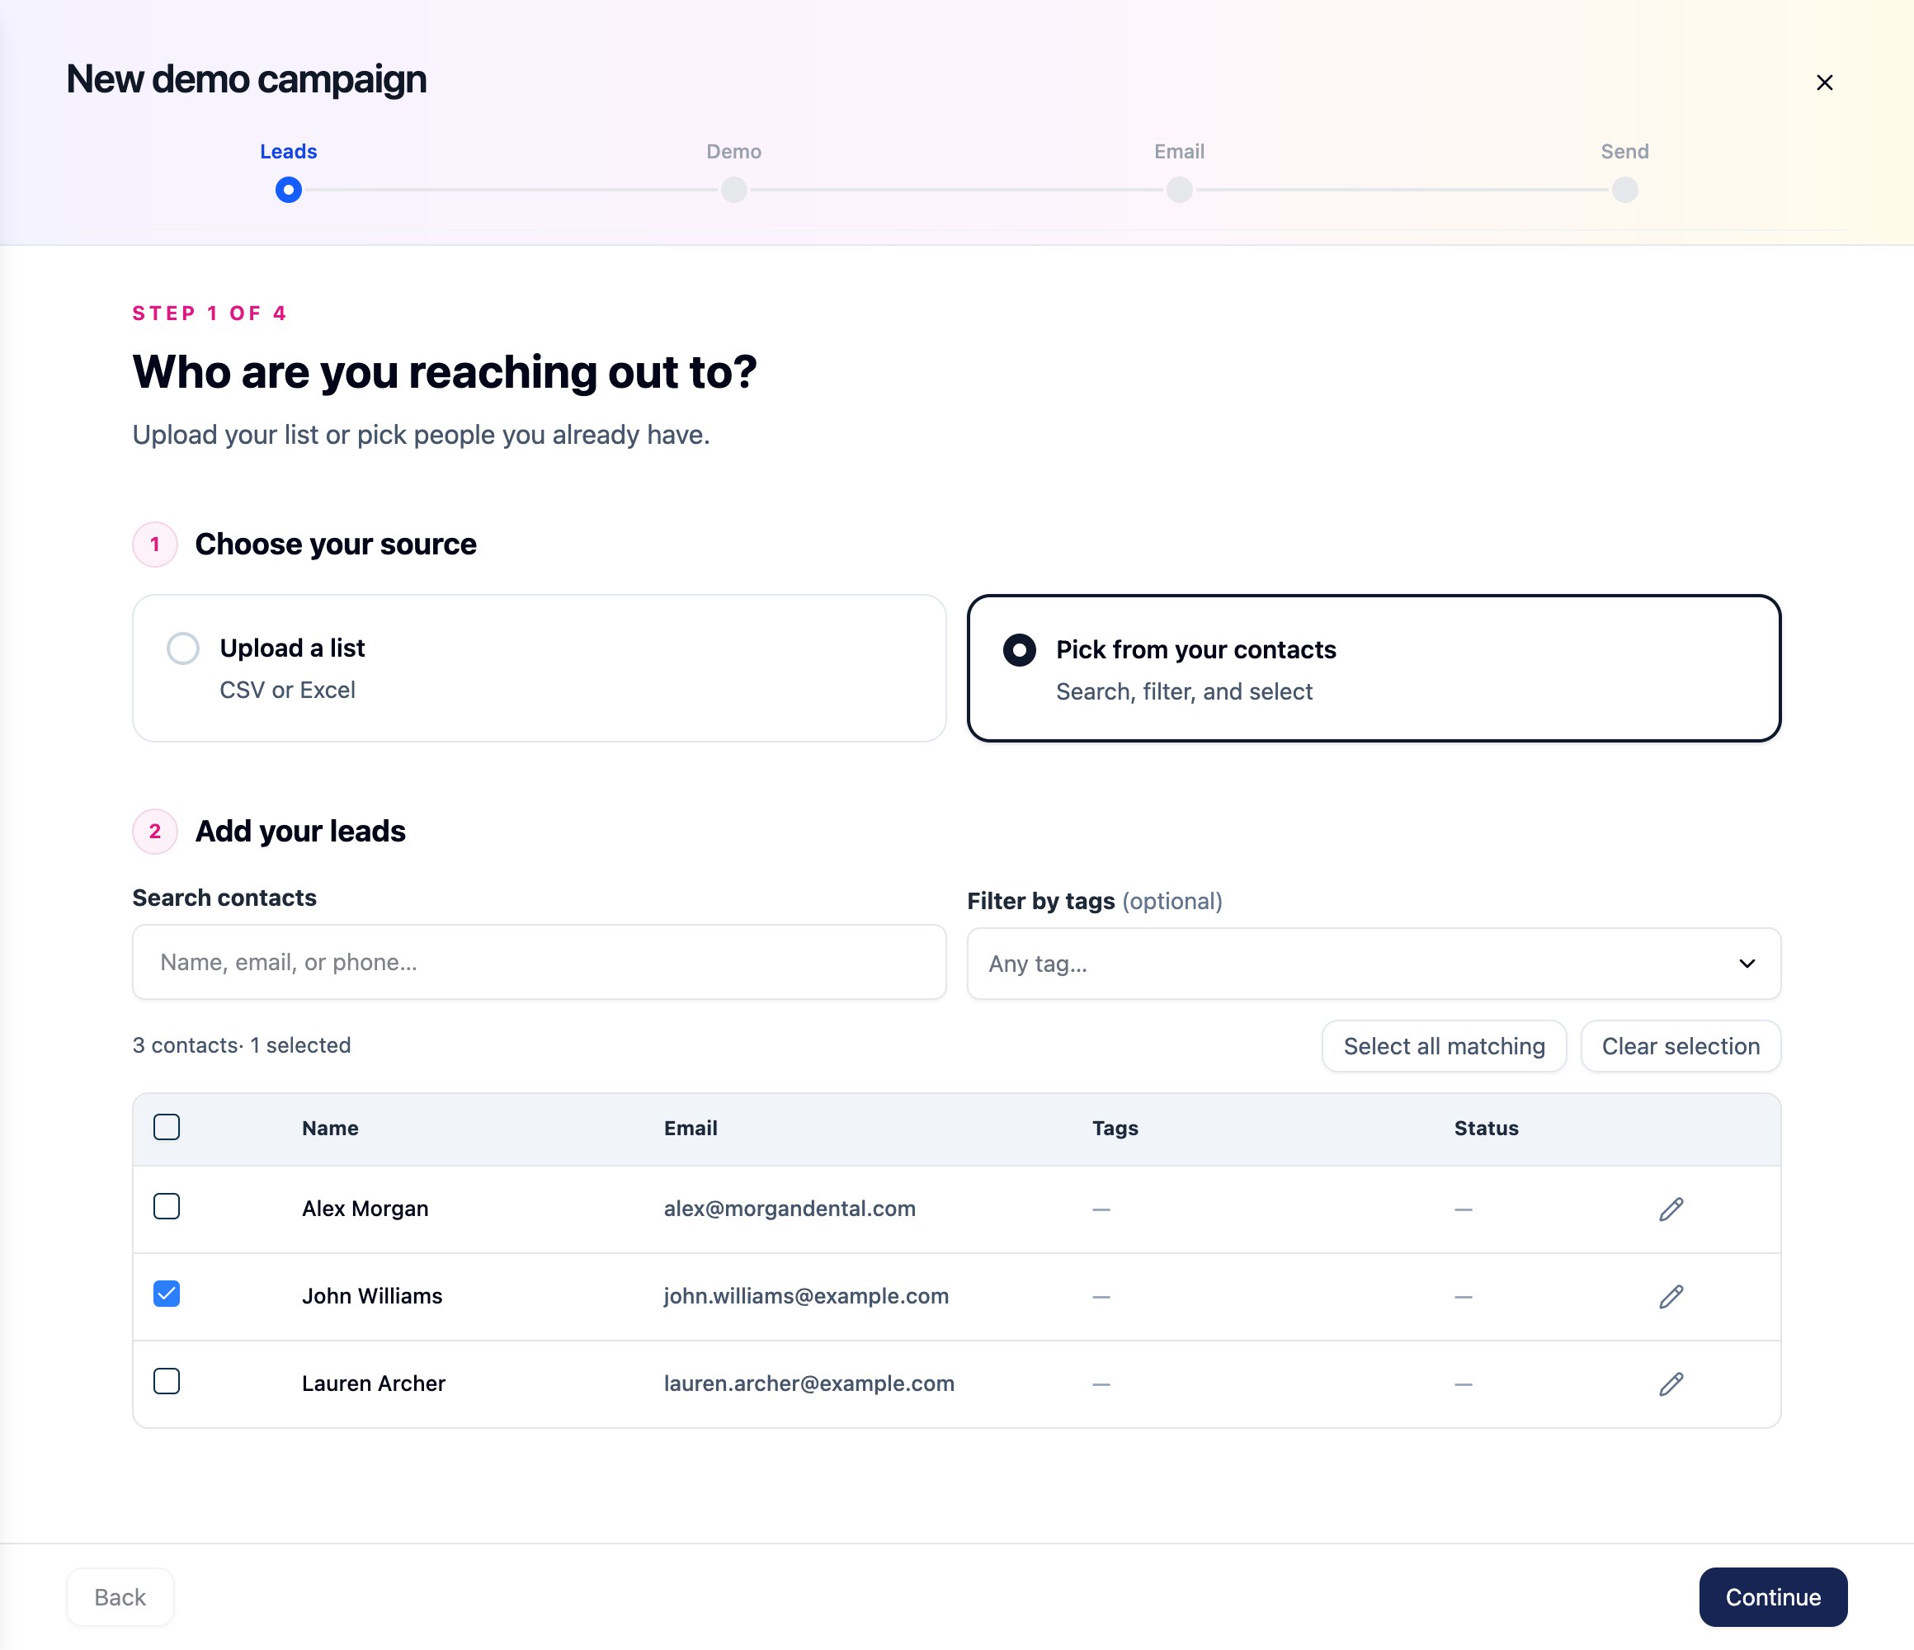Click the Tags column header

pyautogui.click(x=1115, y=1128)
